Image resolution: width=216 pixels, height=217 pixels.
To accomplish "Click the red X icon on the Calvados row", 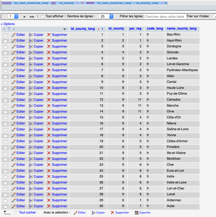I will coord(49,100).
